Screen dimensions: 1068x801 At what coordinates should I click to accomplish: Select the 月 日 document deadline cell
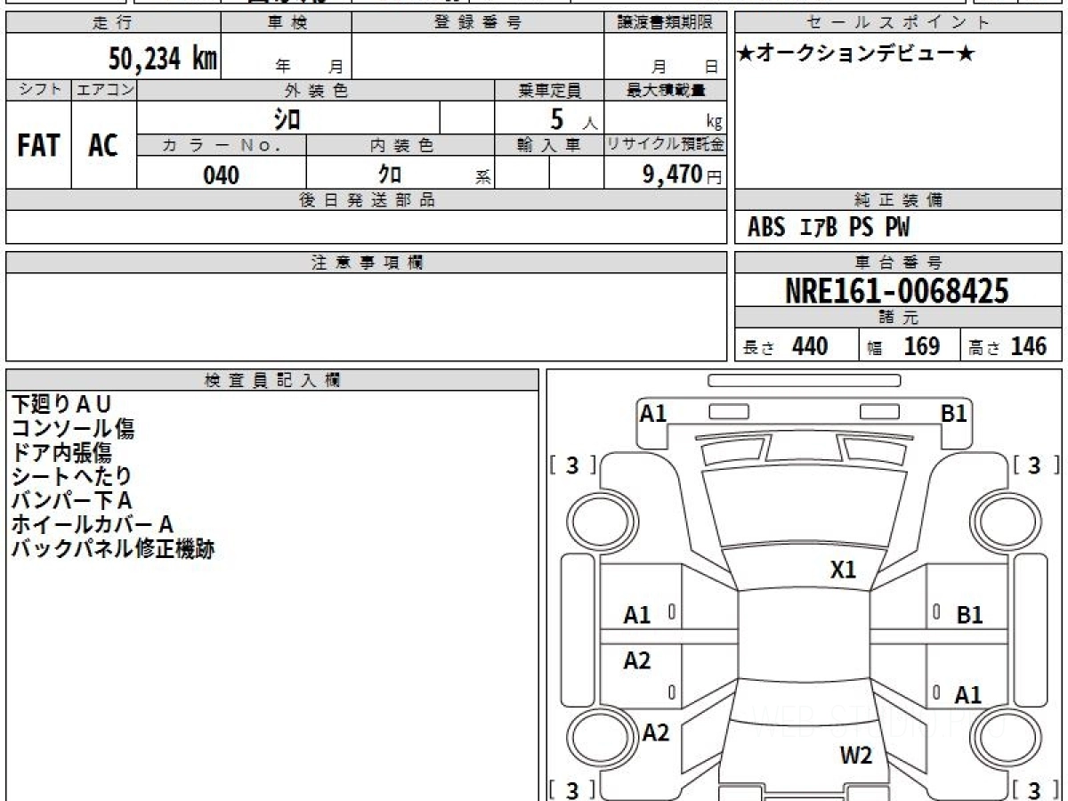tap(665, 57)
